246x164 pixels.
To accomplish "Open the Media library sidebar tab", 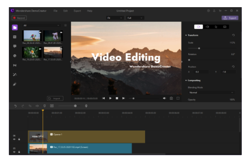I will tap(15, 27).
